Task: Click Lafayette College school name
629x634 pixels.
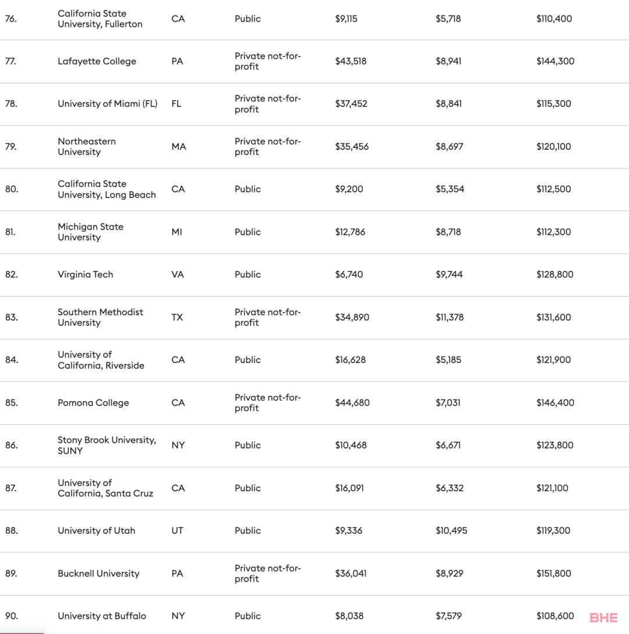Action: 97,61
